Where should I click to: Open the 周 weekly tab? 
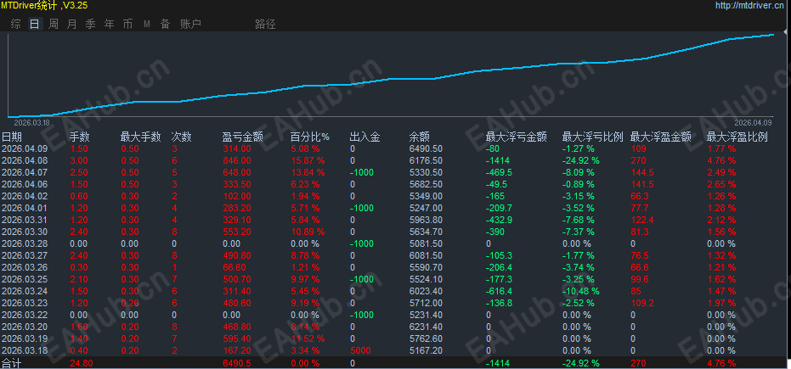(x=53, y=24)
